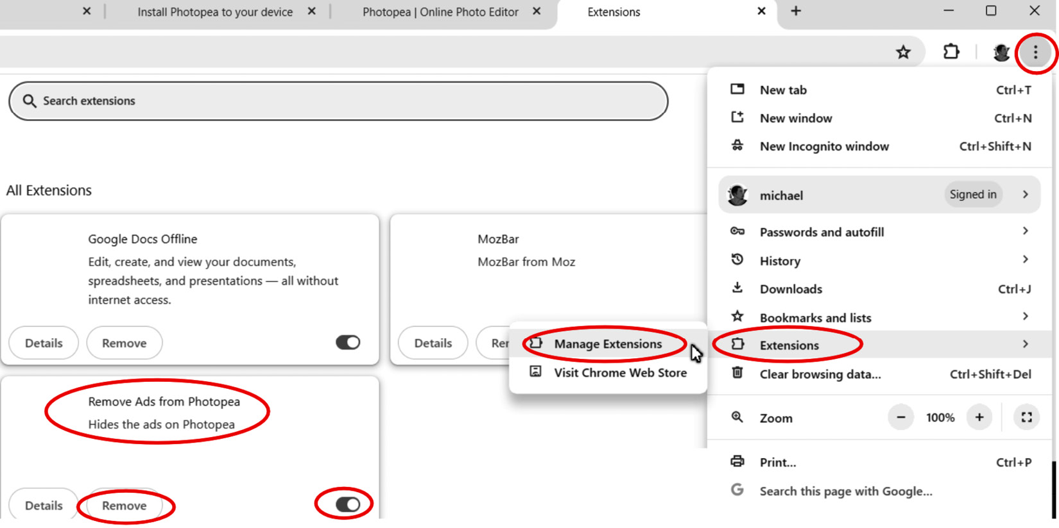Click the New tab icon in the menu
The image size is (1059, 528).
coord(737,89)
